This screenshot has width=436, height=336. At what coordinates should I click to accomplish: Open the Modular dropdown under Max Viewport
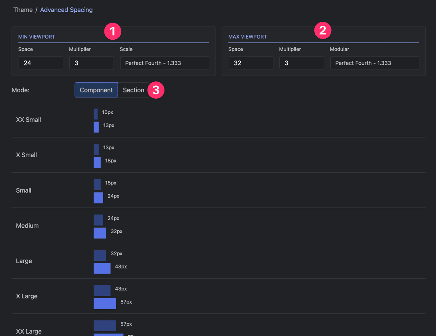(x=374, y=63)
